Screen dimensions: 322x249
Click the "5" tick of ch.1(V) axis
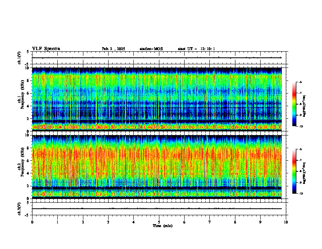(x=28, y=52)
